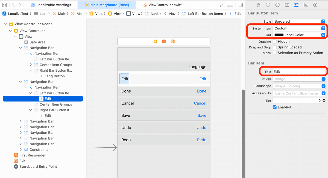Open the Landscape image combo box

[x=299, y=86]
